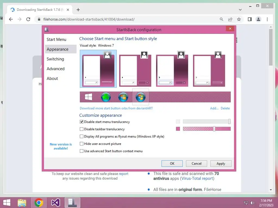Open the Windows Start button on taskbar
The image size is (278, 208).
tap(7, 203)
